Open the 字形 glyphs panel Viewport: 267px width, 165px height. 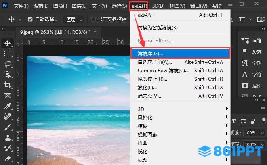pyautogui.click(x=251, y=63)
